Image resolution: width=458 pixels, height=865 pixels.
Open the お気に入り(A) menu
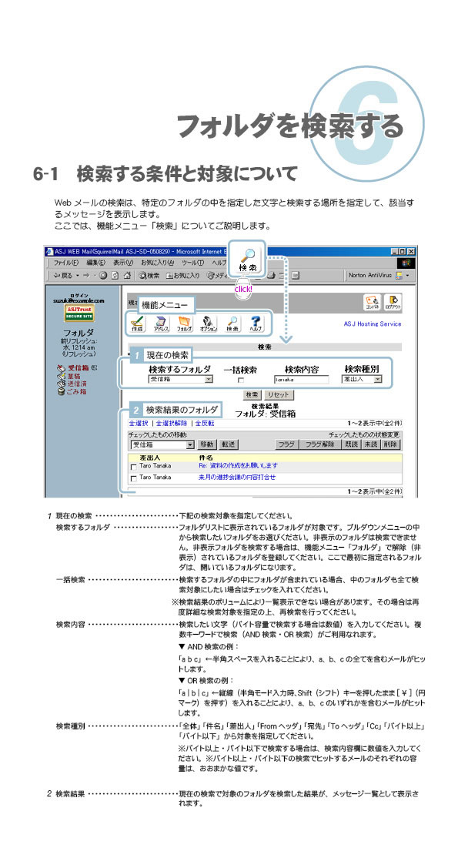pyautogui.click(x=158, y=262)
